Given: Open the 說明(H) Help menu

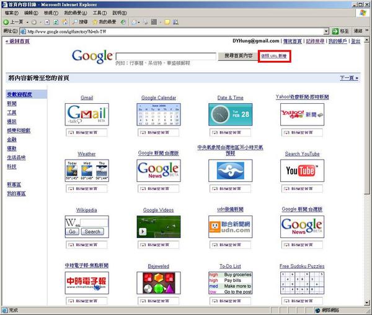Looking at the screenshot, I should tap(119, 13).
